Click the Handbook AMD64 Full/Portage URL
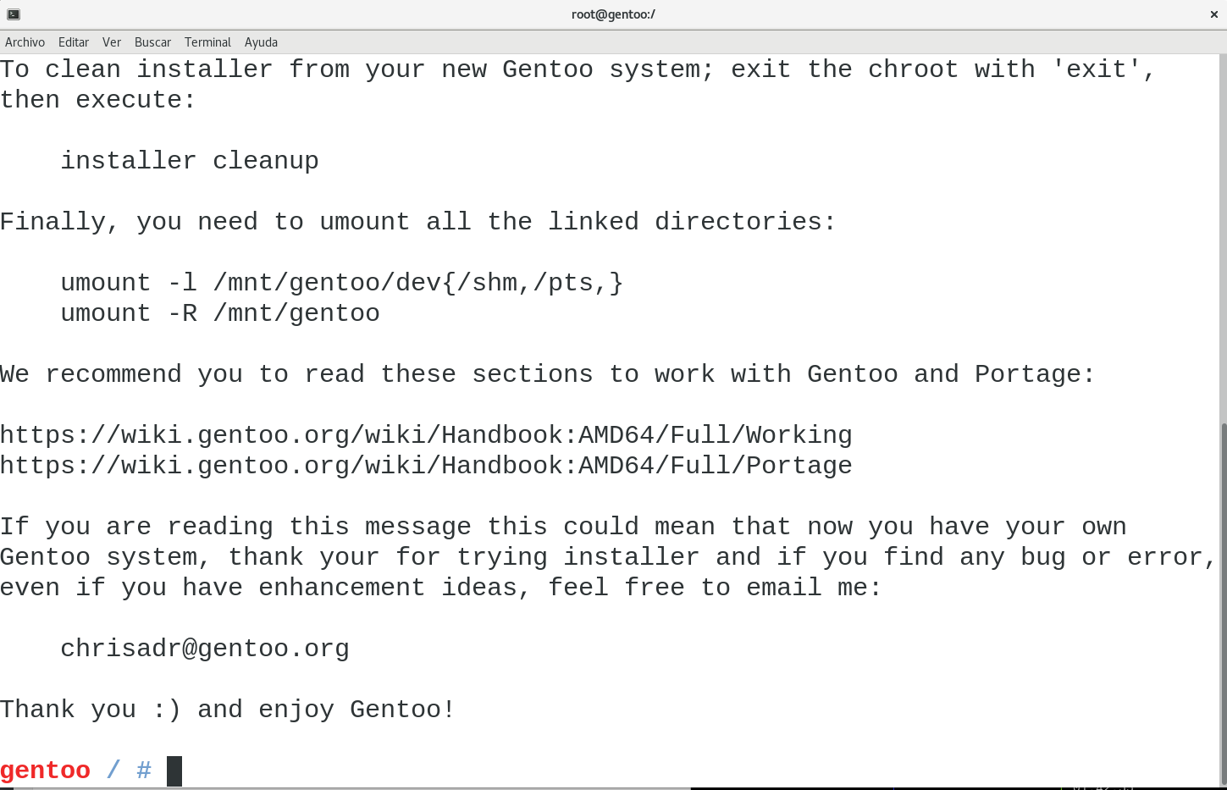Image resolution: width=1227 pixels, height=790 pixels. [x=426, y=466]
